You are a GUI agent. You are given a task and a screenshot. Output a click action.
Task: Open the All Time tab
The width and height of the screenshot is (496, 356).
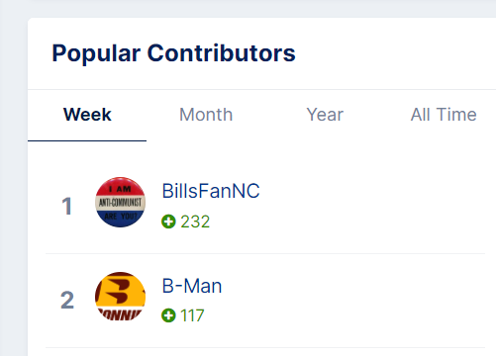[x=444, y=115]
